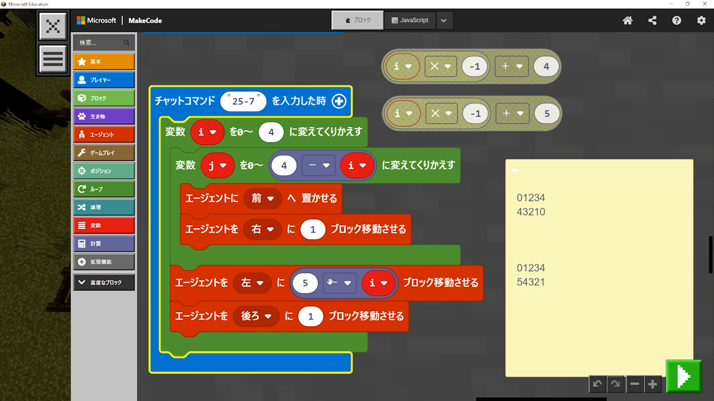Viewport: 714px width, 401px height.
Task: Switch to the ブロック tab
Action: pos(358,20)
